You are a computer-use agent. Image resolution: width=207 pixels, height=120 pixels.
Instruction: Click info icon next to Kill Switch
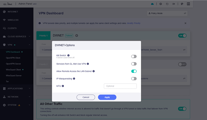click(68, 55)
